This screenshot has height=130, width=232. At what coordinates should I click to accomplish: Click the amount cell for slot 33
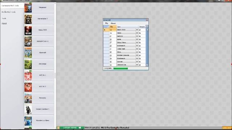[x=142, y=65]
